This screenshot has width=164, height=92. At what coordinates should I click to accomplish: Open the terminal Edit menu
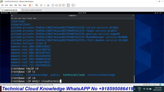(16, 18)
